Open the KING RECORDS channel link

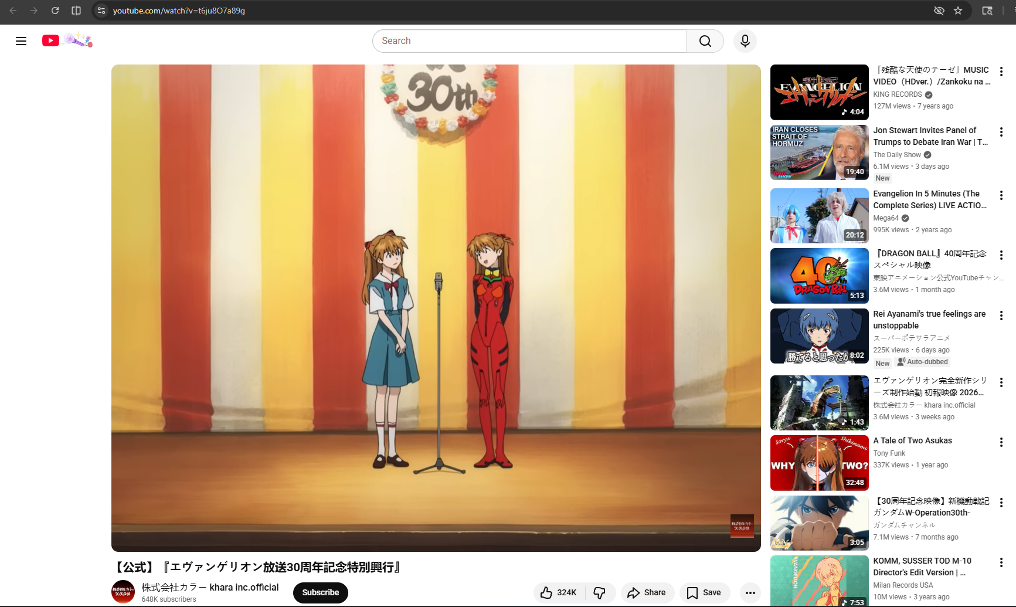point(898,94)
